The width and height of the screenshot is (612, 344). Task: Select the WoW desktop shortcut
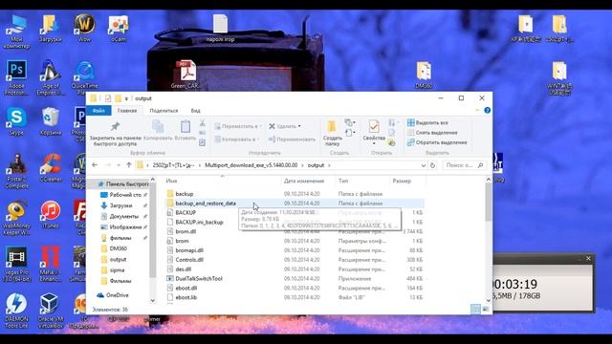pos(84,28)
